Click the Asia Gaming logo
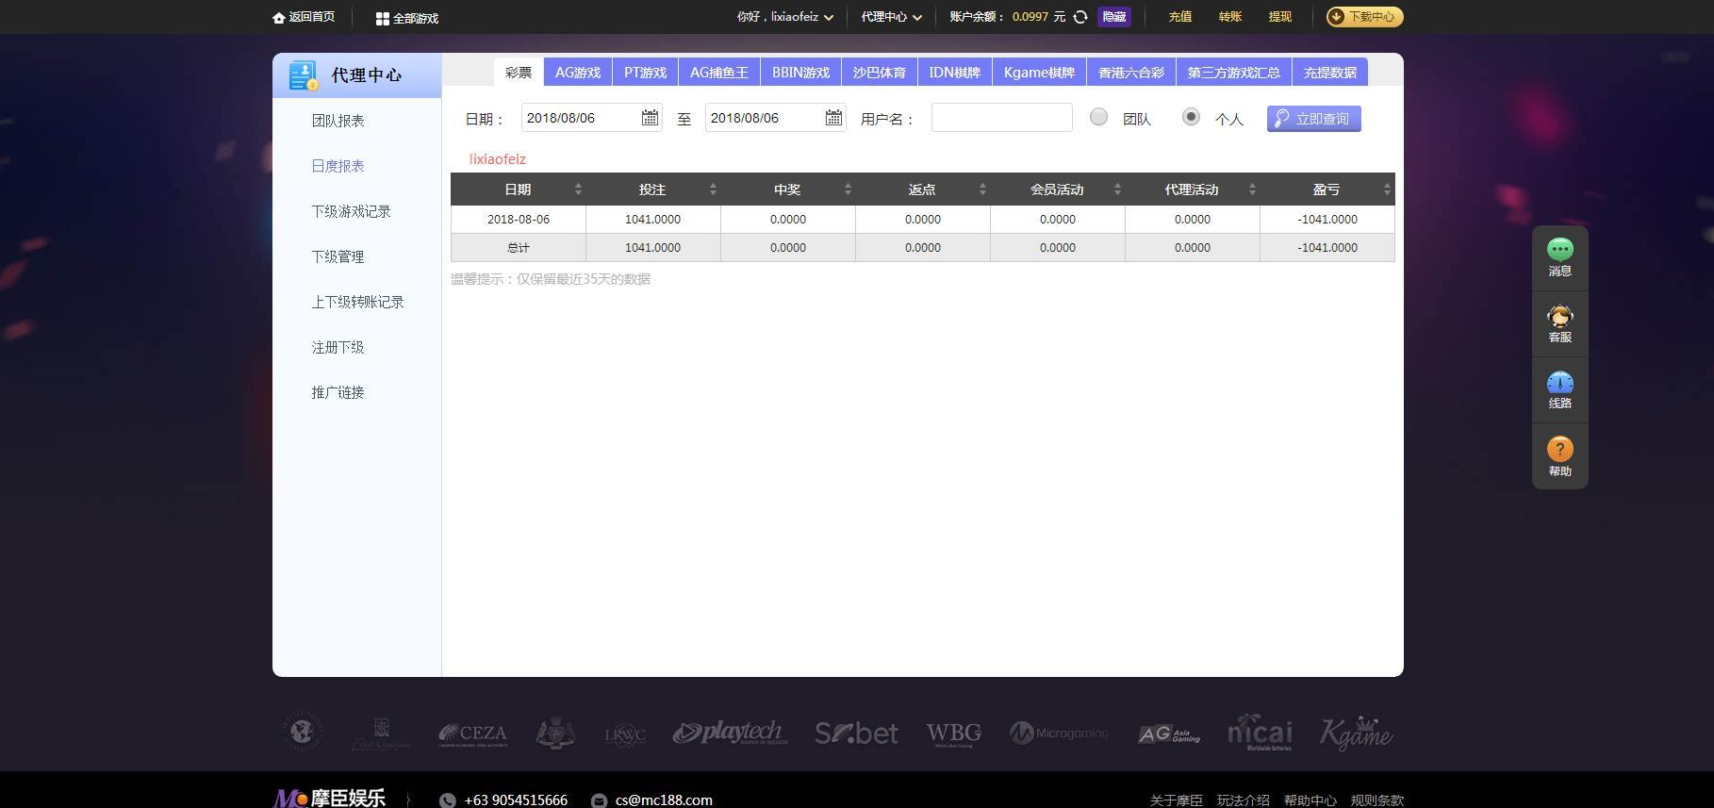 (x=1169, y=734)
